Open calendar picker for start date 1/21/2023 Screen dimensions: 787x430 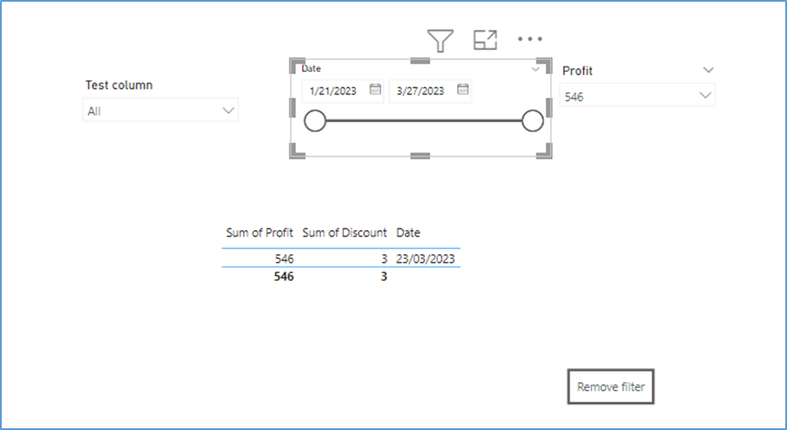click(375, 89)
